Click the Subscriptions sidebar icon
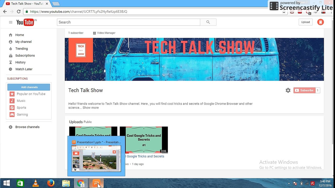The width and height of the screenshot is (335, 188). pos(10,56)
